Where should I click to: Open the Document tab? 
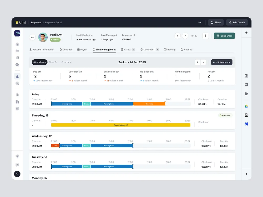(x=149, y=49)
